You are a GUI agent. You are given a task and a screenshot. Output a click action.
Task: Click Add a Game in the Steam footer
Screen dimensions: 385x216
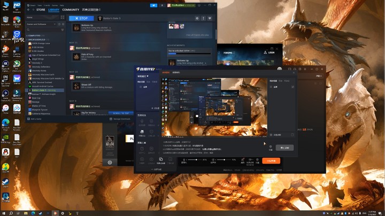[34, 119]
